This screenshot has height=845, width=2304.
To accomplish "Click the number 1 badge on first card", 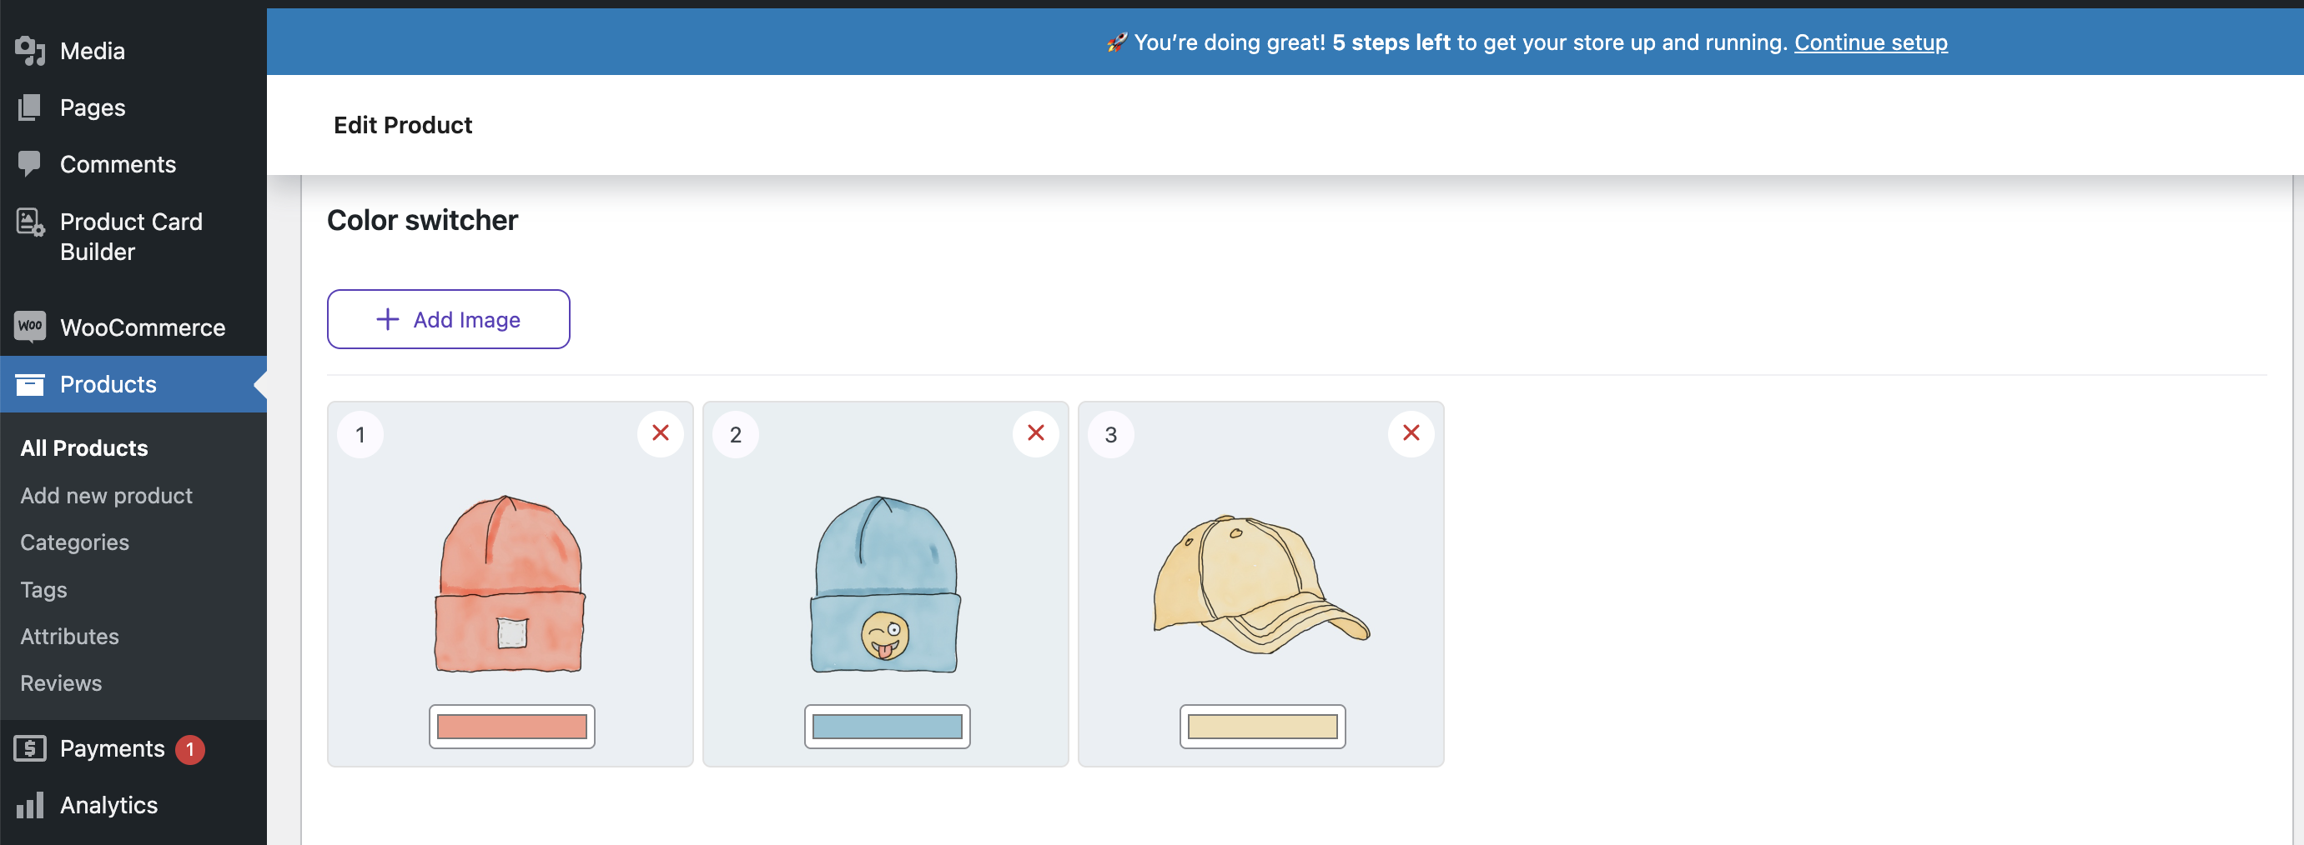I will (x=360, y=435).
